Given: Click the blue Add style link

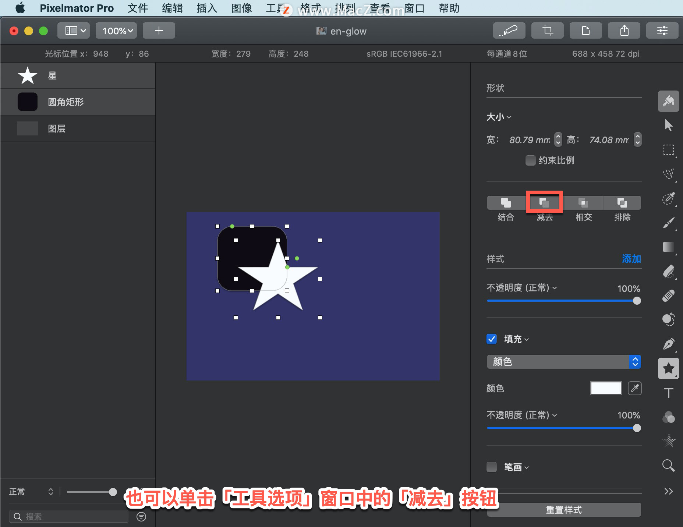Looking at the screenshot, I should tap(631, 259).
